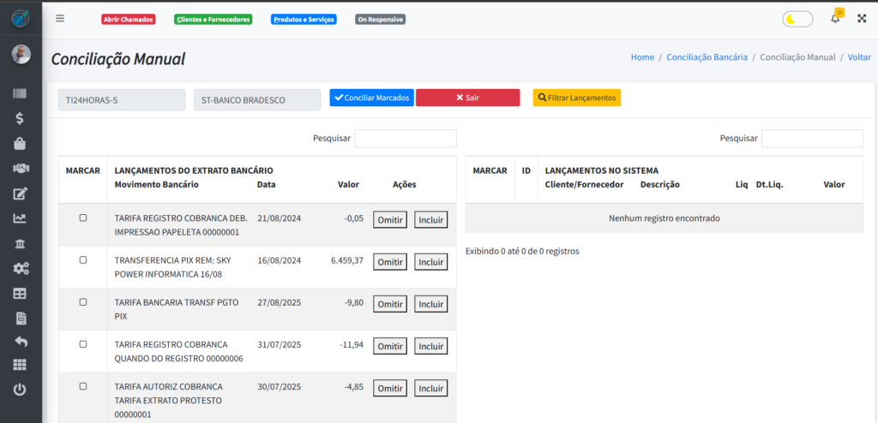Toggle the dark mode moon switch
This screenshot has height=423, width=878.
coord(797,19)
